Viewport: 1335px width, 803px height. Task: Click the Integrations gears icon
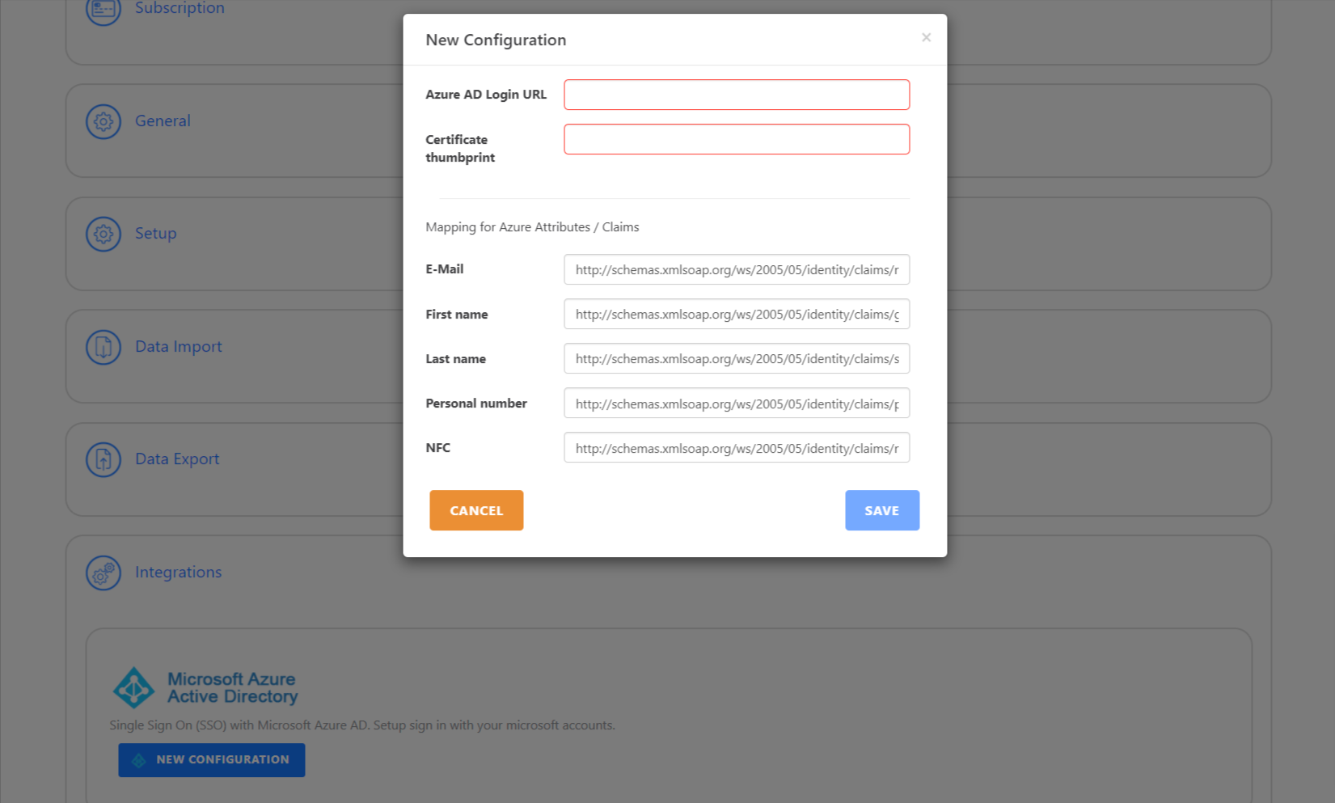104,573
